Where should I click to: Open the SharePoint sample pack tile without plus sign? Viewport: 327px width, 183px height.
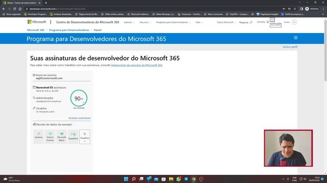click(x=73, y=137)
